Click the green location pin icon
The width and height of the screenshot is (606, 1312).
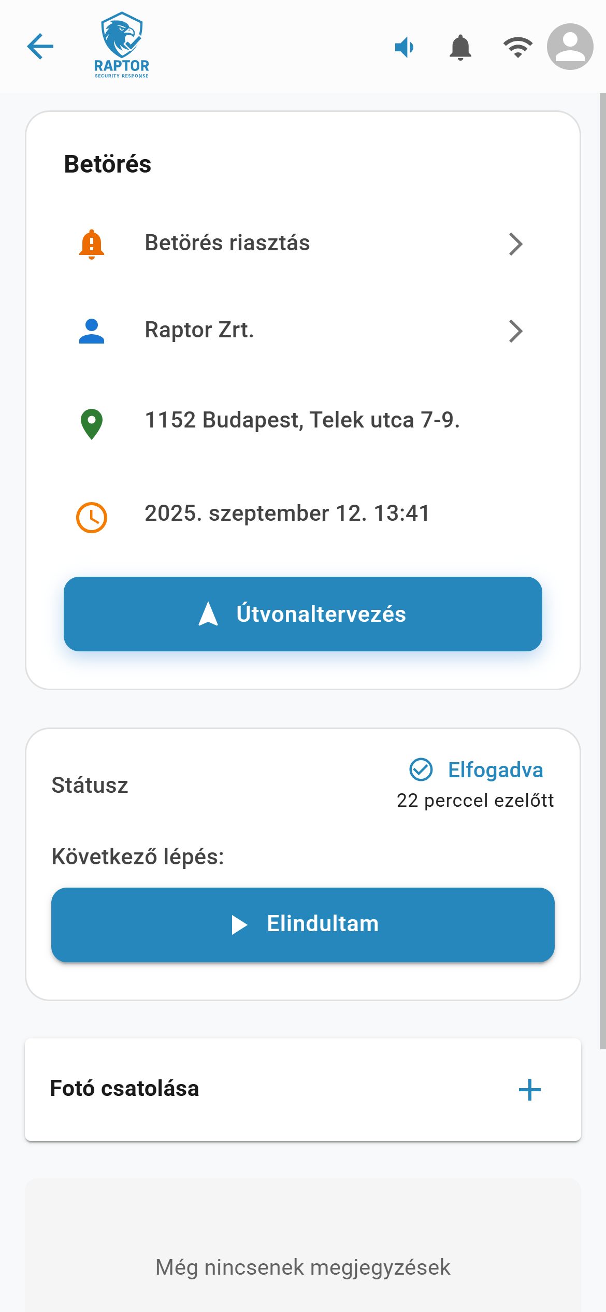(92, 424)
